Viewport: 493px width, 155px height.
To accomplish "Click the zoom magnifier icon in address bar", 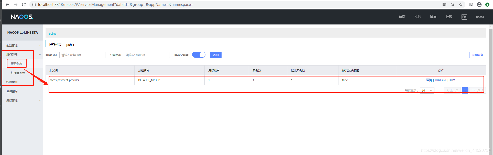I will pyautogui.click(x=453, y=5).
